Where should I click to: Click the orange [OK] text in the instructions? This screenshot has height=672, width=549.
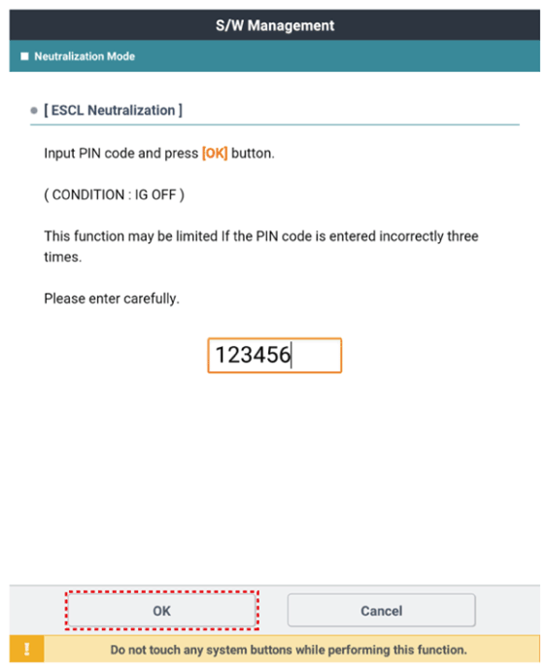click(215, 153)
